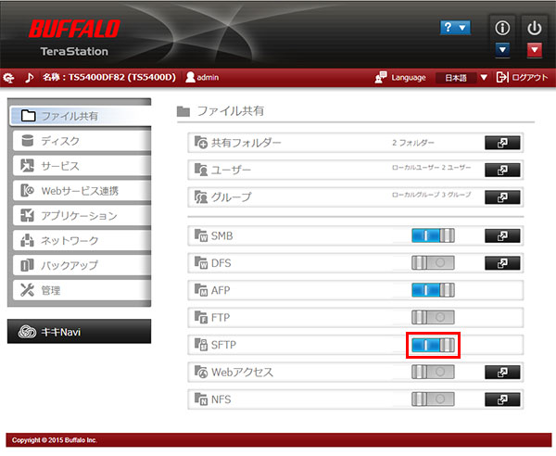
Task: Select ファイル共有 in the sidebar
Action: [81, 116]
